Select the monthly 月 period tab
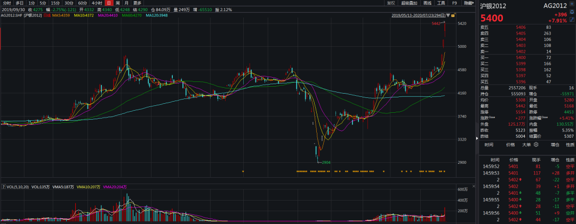576x224 pixels. (x=127, y=3)
